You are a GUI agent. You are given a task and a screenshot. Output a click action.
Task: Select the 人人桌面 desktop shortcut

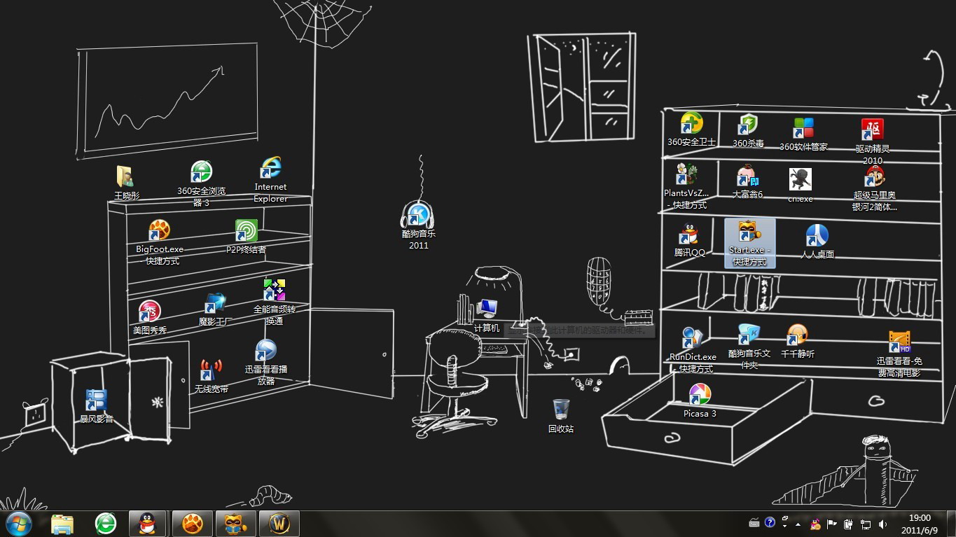coord(817,242)
